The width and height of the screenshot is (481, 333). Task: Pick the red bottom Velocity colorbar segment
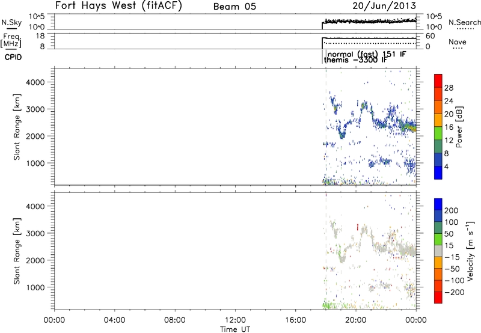pos(438,298)
